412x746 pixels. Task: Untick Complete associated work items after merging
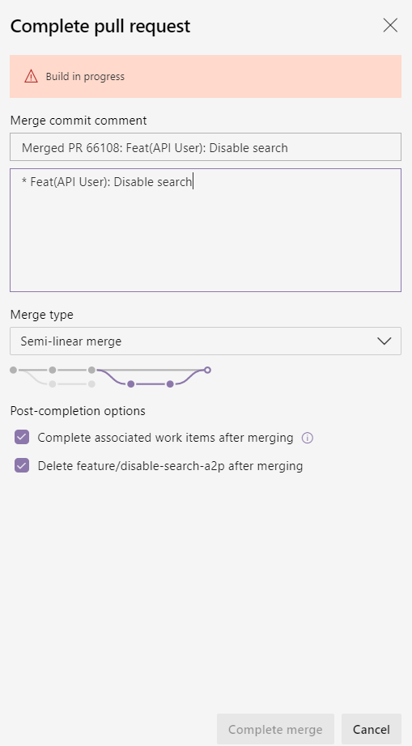pyautogui.click(x=22, y=437)
